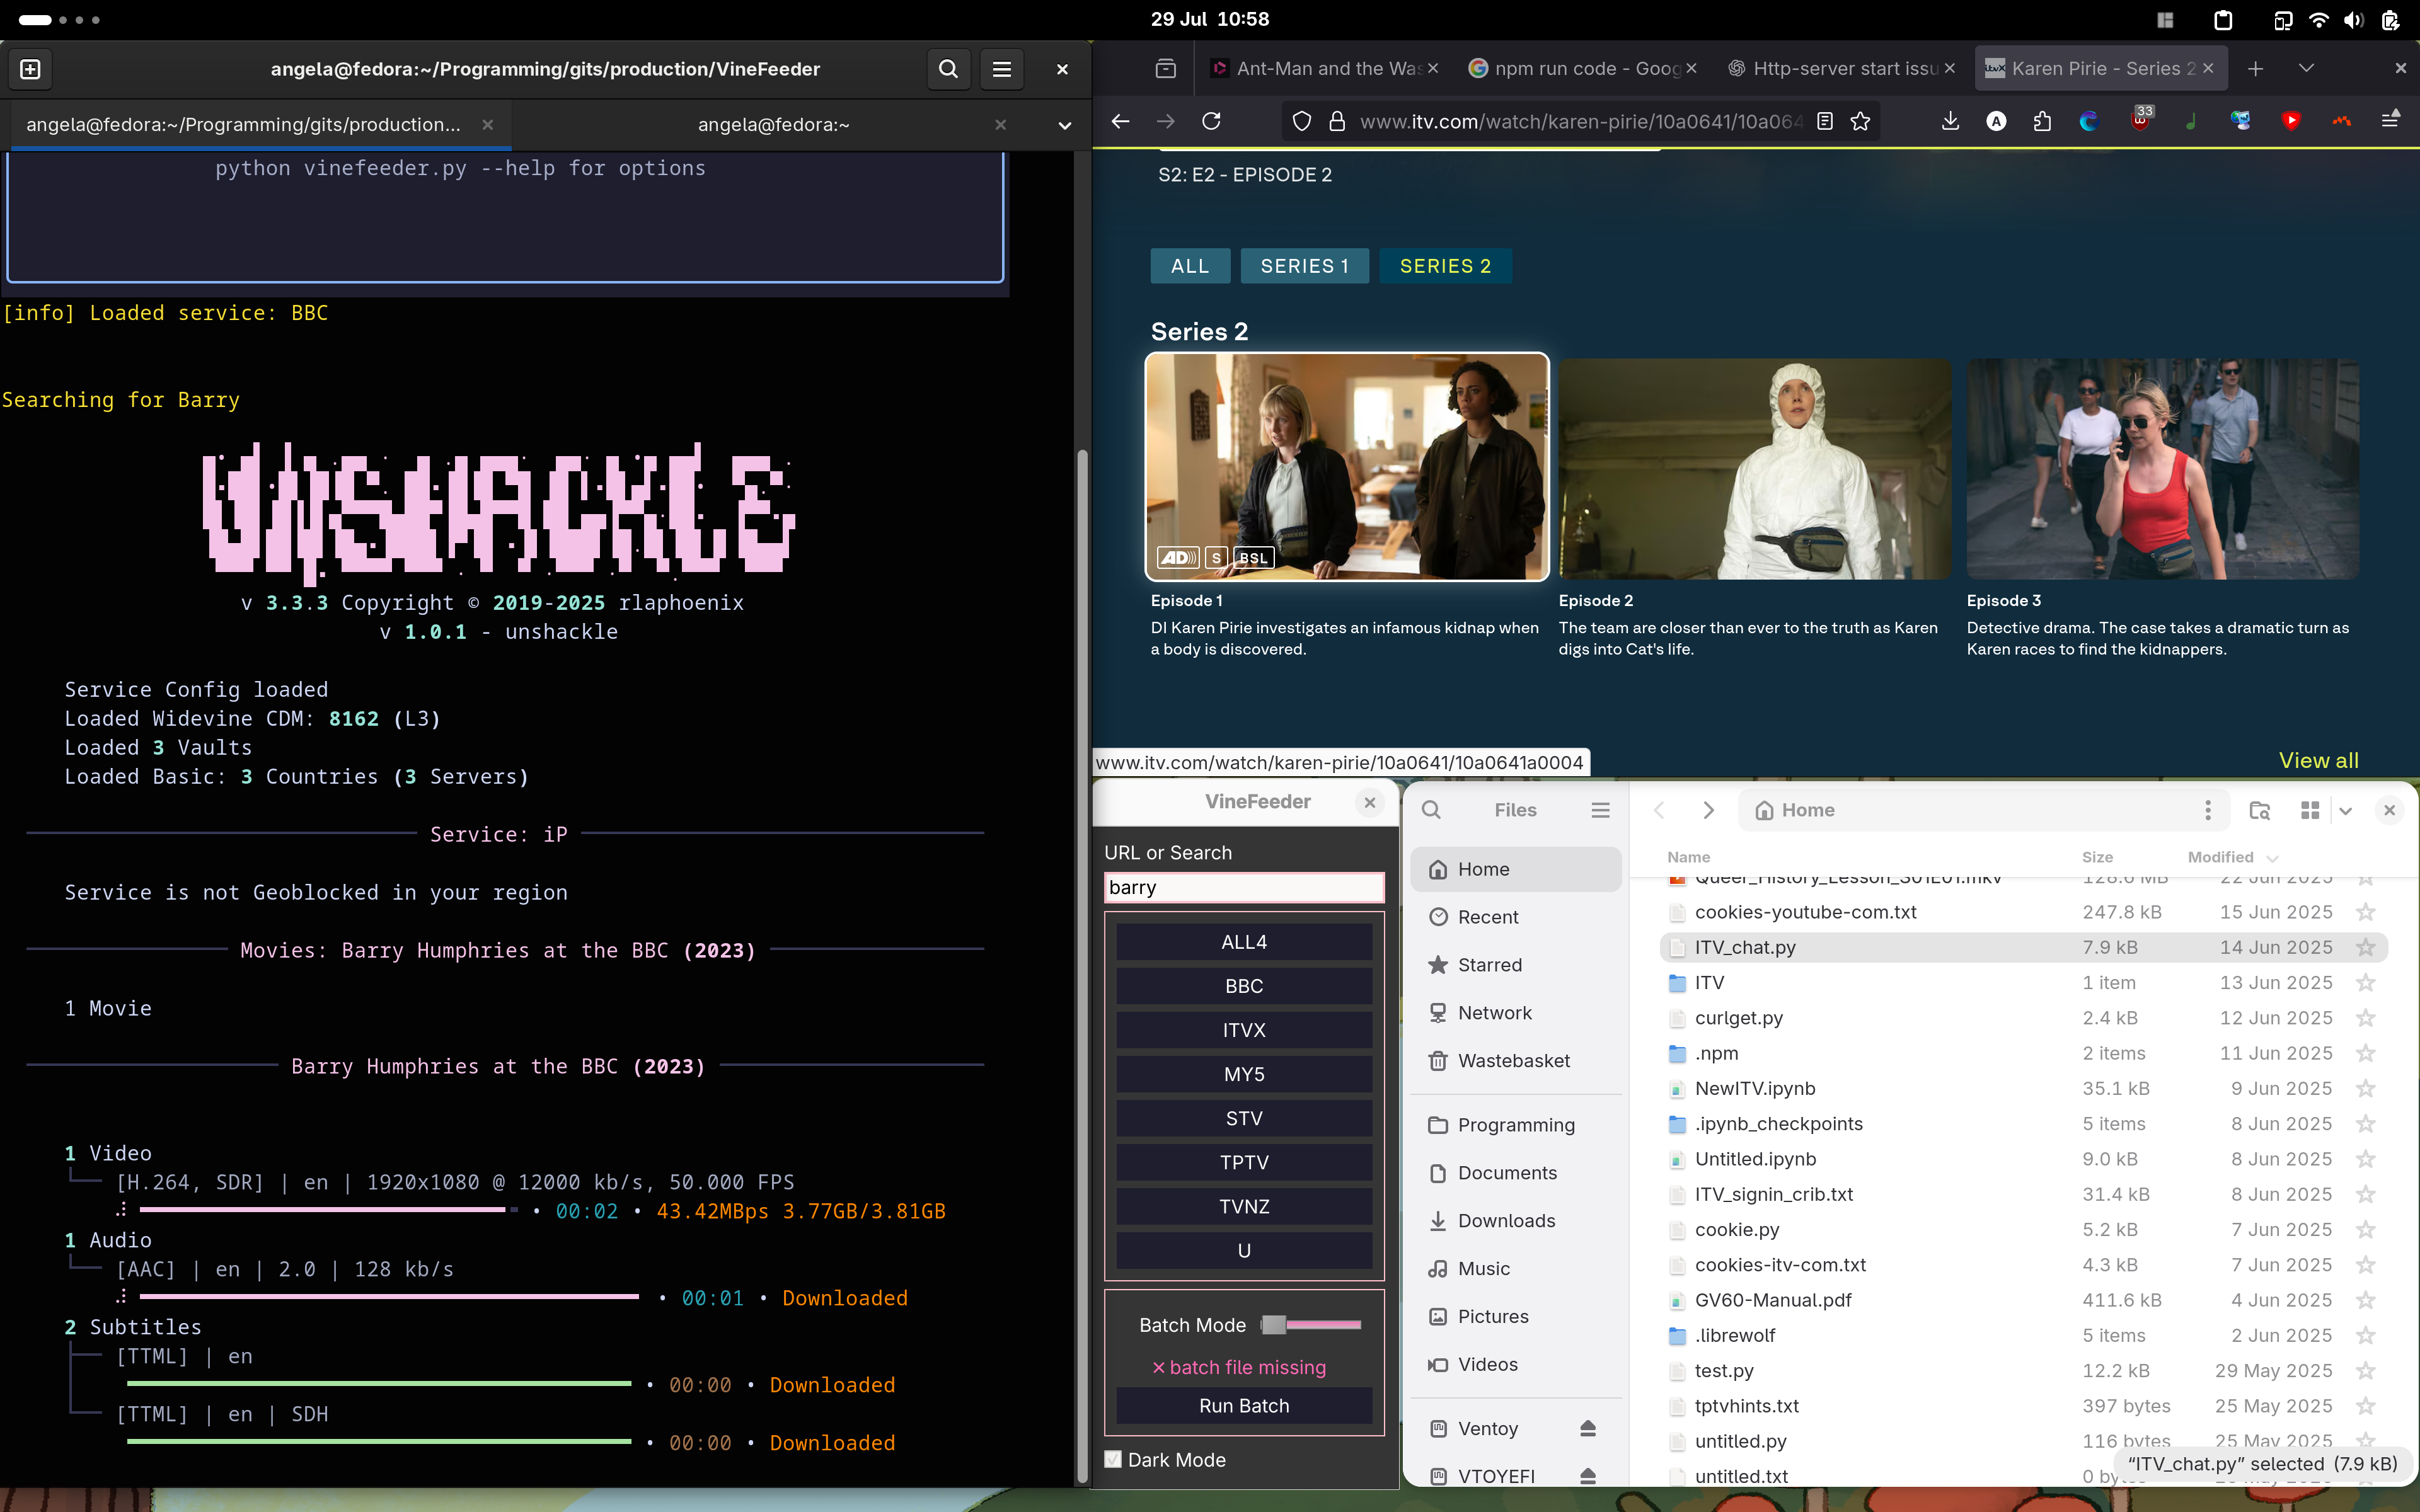The width and height of the screenshot is (2420, 1512).
Task: Click the URL or Search field
Action: tap(1243, 887)
